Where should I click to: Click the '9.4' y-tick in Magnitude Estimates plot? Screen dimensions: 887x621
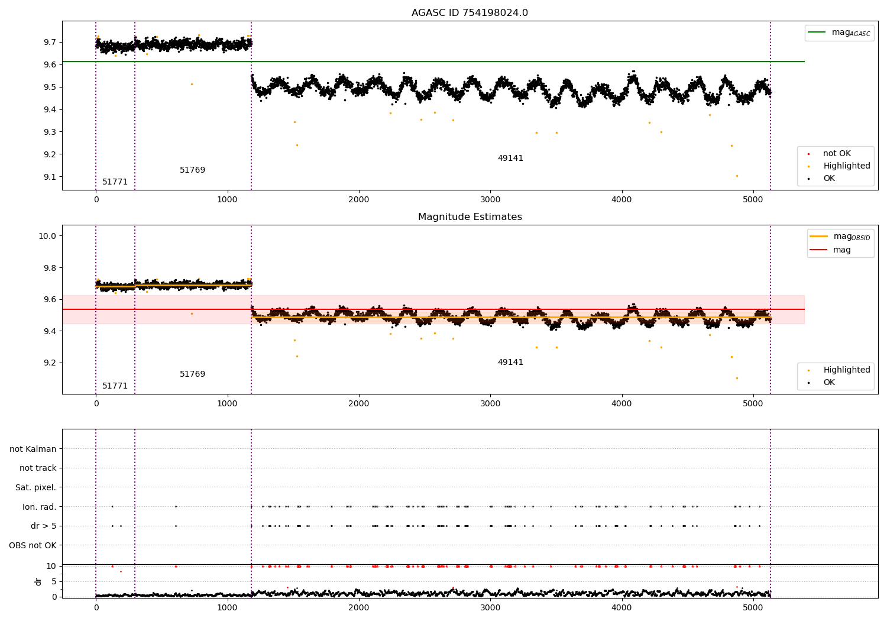click(x=50, y=331)
